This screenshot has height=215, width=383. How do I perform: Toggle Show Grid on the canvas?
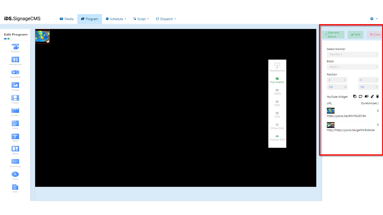277,126
